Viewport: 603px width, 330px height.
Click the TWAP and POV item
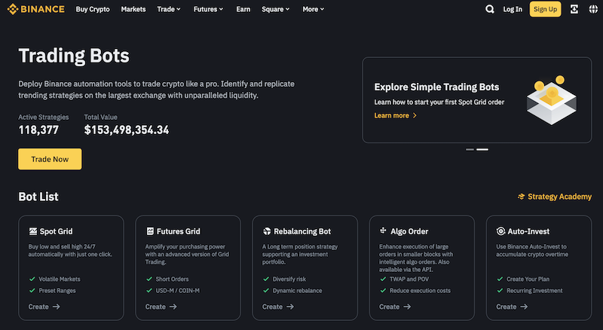click(x=404, y=279)
